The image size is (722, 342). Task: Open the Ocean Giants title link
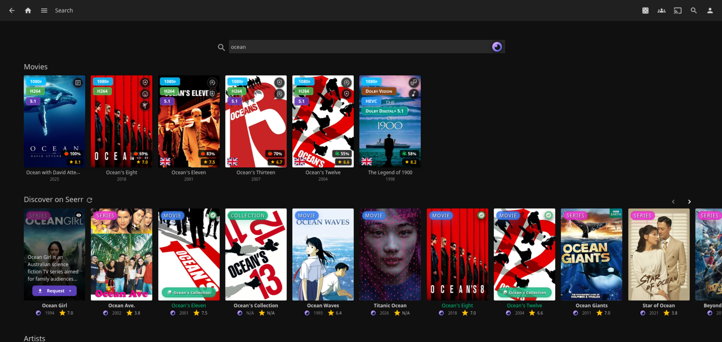click(x=591, y=305)
